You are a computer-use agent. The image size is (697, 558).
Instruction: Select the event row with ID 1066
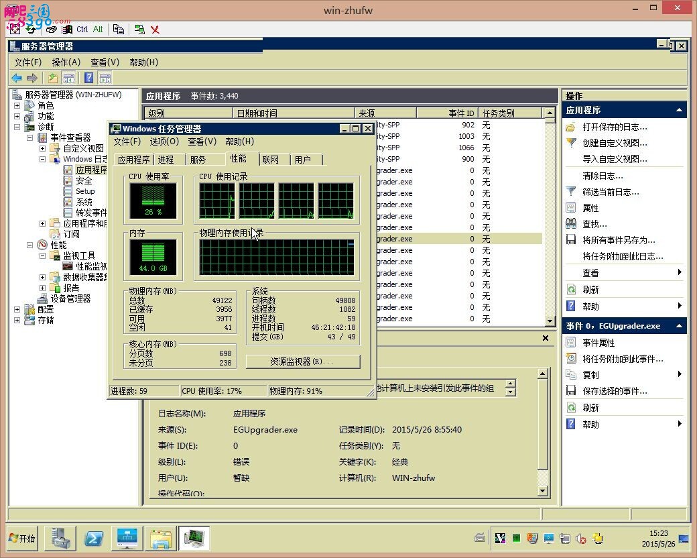pyautogui.click(x=458, y=148)
